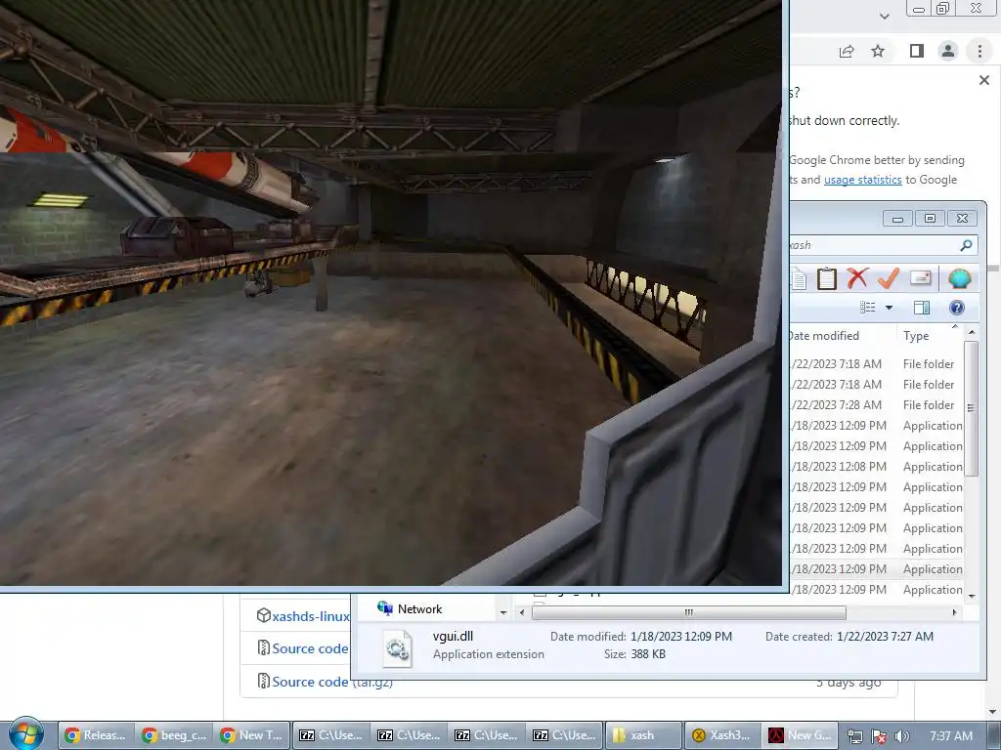
Task: Click the vgui.dll file icon in details pane
Action: pos(398,648)
